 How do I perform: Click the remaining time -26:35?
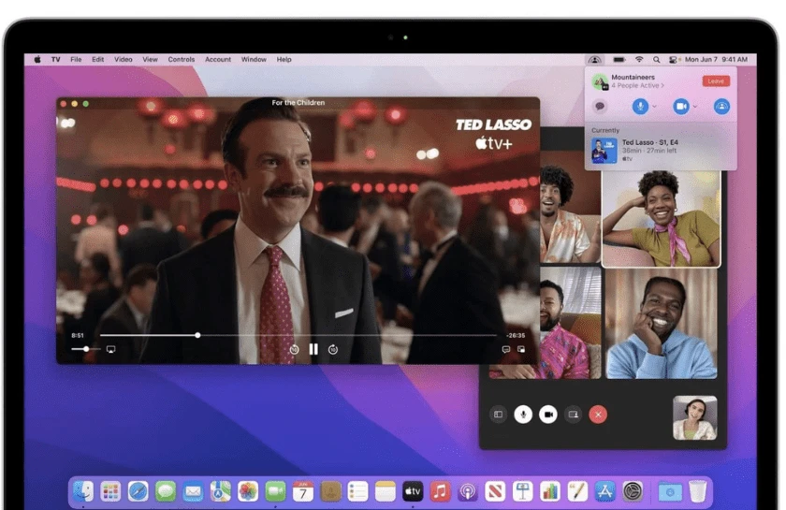tap(516, 336)
